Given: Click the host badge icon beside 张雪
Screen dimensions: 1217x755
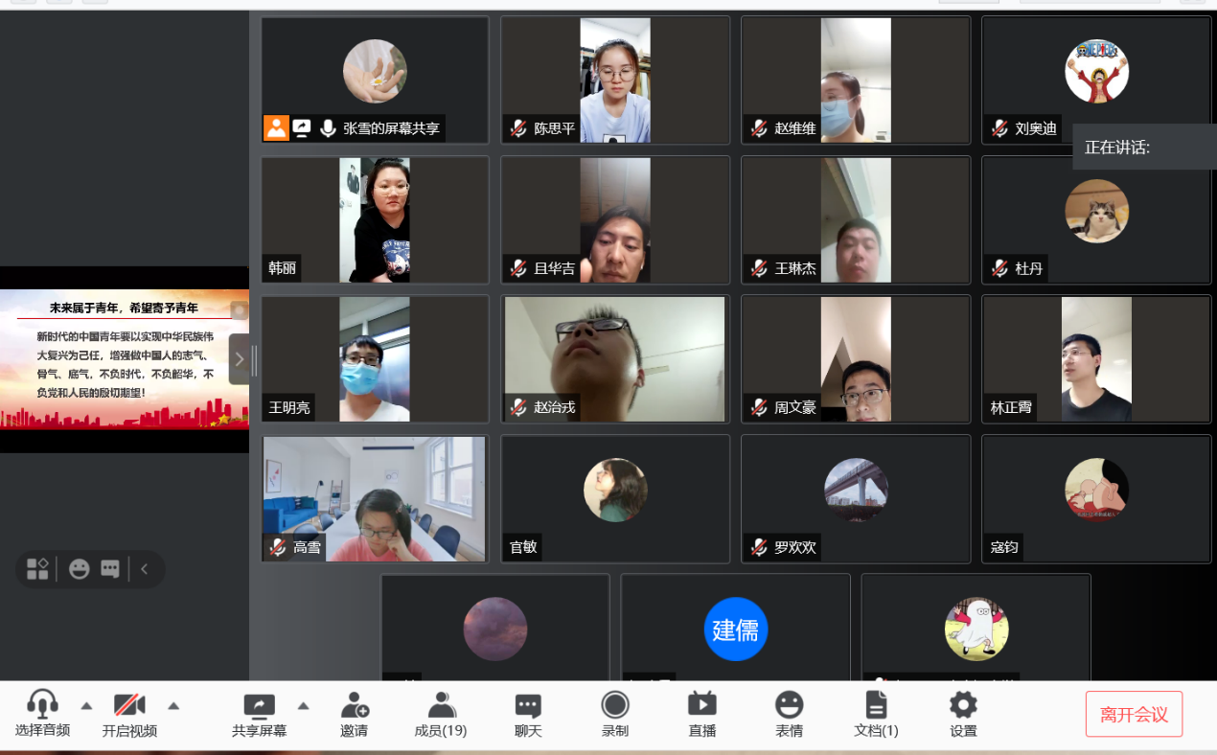Looking at the screenshot, I should point(277,128).
